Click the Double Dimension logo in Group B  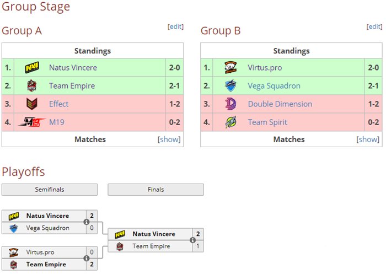pos(230,104)
